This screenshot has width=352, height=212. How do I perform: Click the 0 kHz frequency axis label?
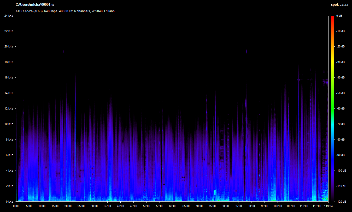(9, 202)
